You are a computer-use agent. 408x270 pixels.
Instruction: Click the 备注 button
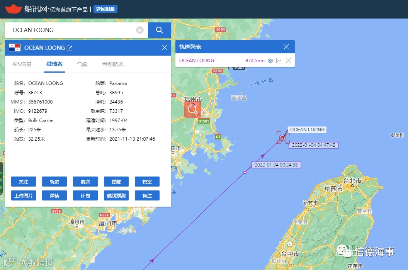[147, 195]
